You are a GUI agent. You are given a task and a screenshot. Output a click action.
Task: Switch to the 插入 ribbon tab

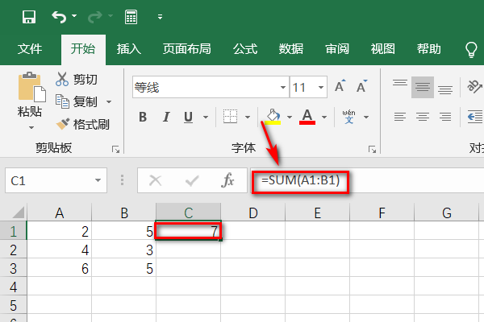pos(129,49)
